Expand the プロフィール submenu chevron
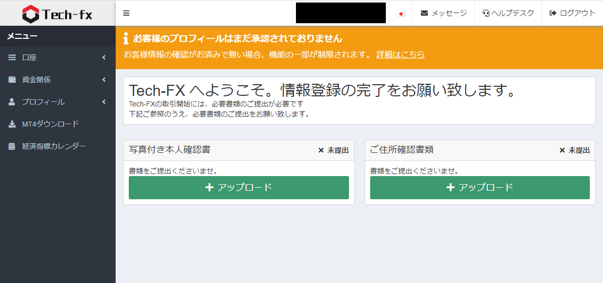Screen dimensions: 603x283 point(104,102)
